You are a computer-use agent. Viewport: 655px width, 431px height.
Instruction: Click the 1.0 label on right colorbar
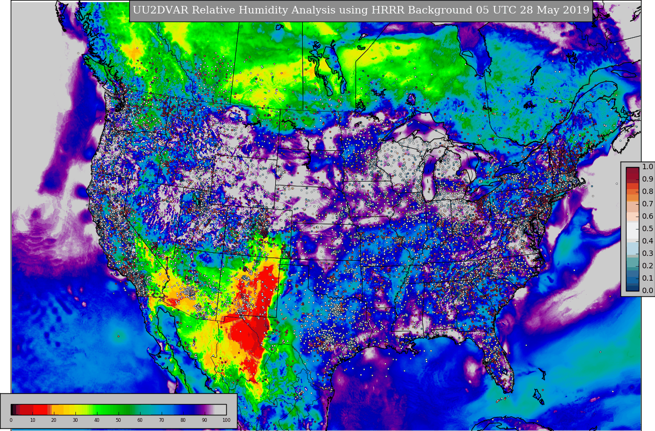click(x=647, y=166)
